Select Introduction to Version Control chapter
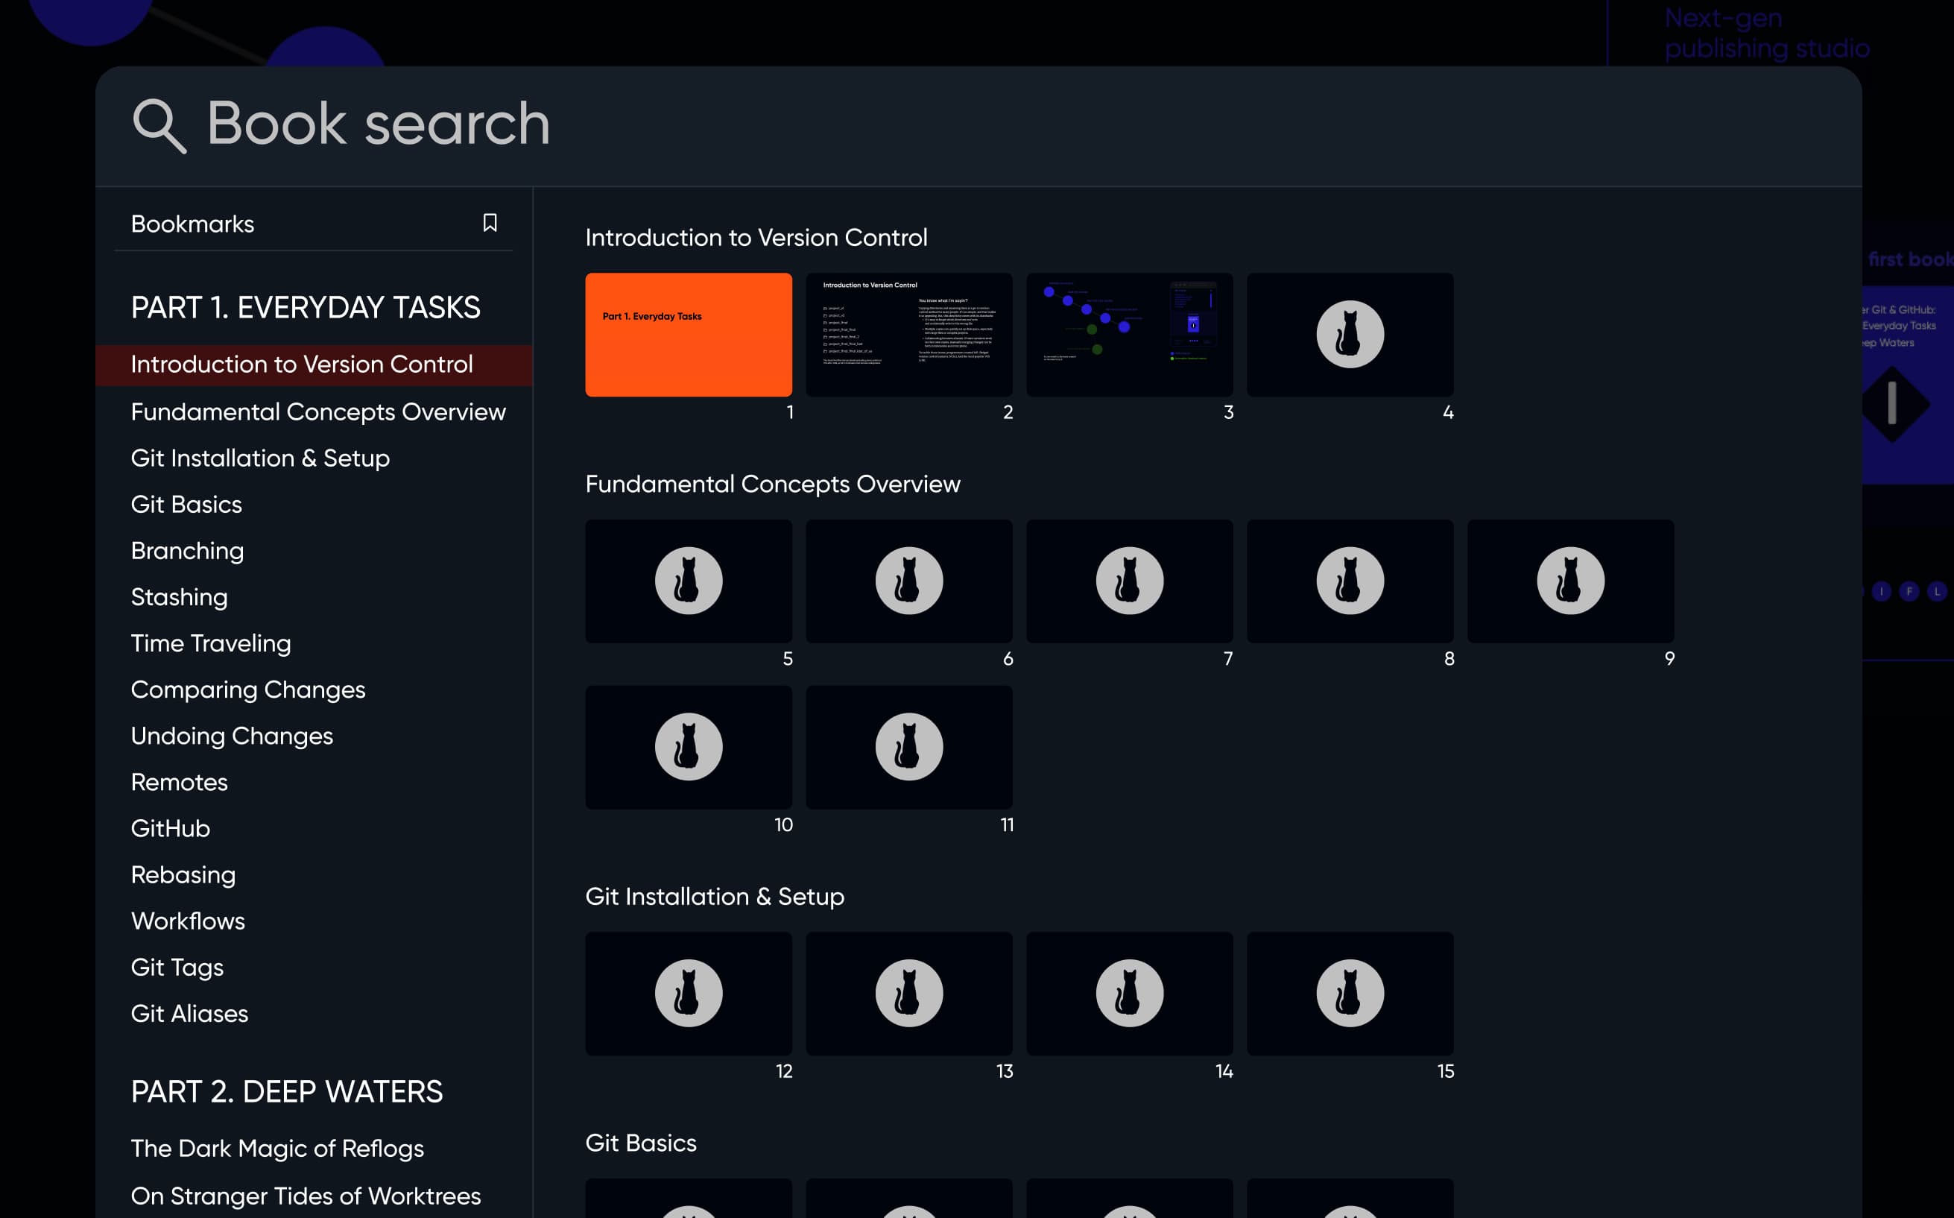1954x1218 pixels. [302, 365]
